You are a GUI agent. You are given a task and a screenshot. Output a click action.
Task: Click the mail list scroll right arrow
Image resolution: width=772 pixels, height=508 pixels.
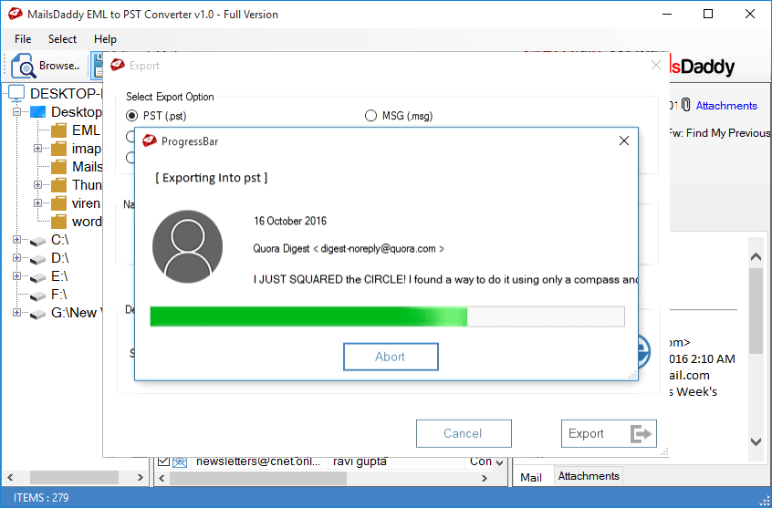pyautogui.click(x=485, y=478)
